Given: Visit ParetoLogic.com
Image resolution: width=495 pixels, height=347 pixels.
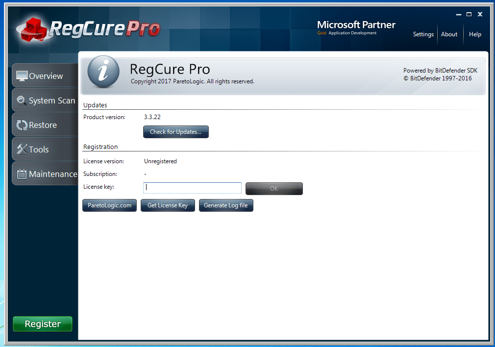Looking at the screenshot, I should (109, 205).
